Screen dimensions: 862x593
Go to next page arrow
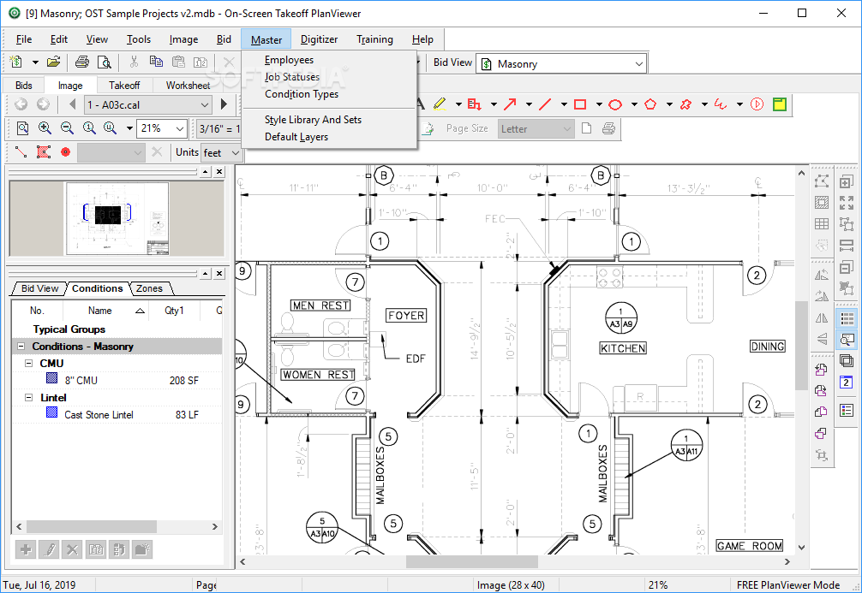click(x=224, y=104)
